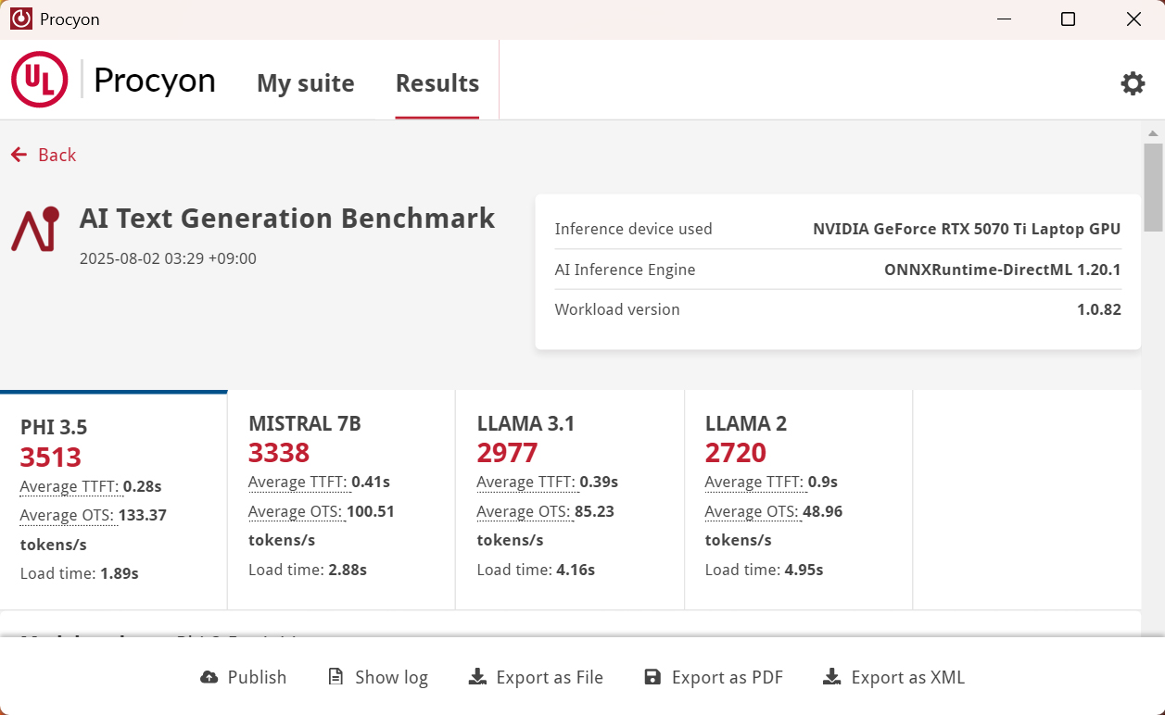Image resolution: width=1165 pixels, height=715 pixels.
Task: Select the Results tab
Action: tap(437, 83)
